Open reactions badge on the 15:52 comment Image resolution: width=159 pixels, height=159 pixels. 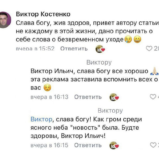[100, 48]
